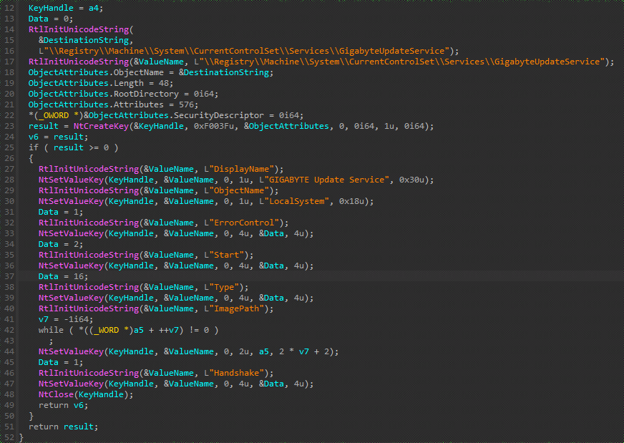The width and height of the screenshot is (624, 443).
Task: Click NtSetValueKey on line 33
Action: click(72, 233)
